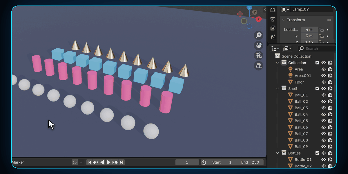Uncheck the Shelf collection checkbox

click(x=317, y=88)
